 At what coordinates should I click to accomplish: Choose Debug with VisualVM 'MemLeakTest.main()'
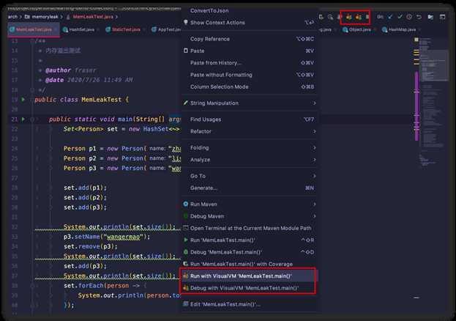pos(250,288)
